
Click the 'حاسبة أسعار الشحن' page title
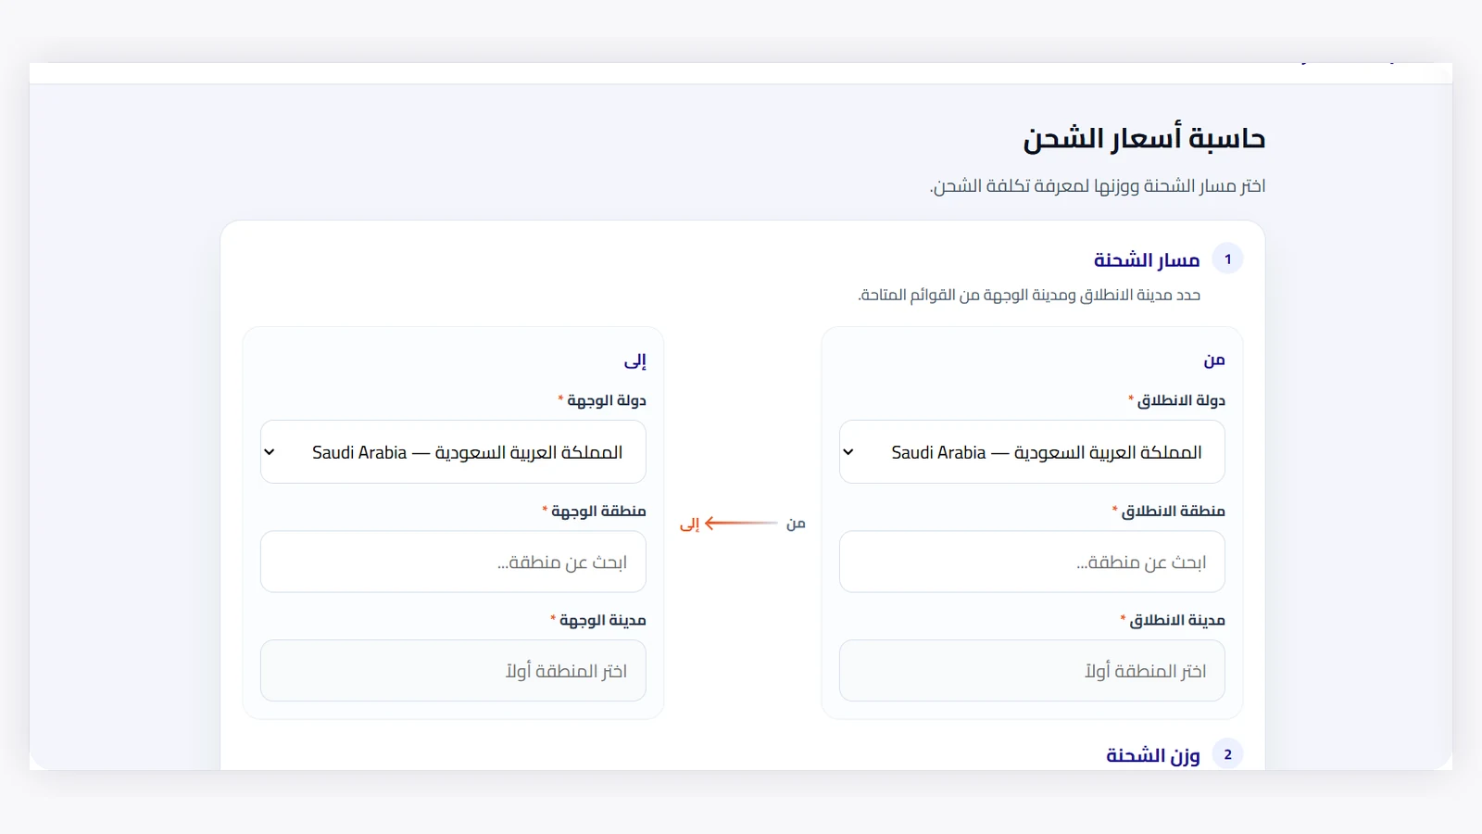point(1144,139)
